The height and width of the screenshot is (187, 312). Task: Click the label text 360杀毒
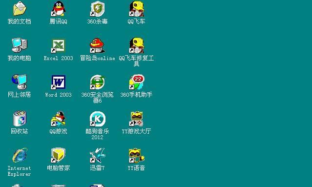pos(97,21)
